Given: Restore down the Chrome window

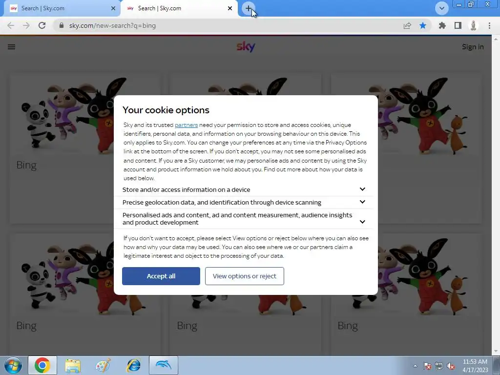Looking at the screenshot, I should tap(471, 4).
